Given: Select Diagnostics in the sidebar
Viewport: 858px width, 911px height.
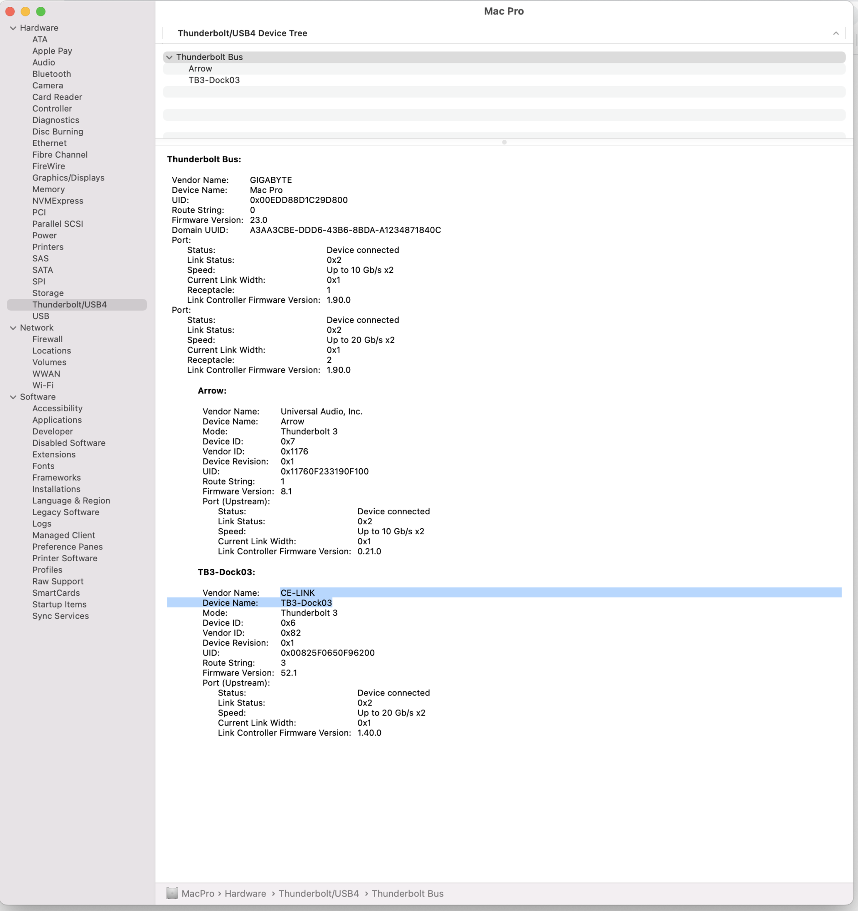Looking at the screenshot, I should [x=56, y=120].
